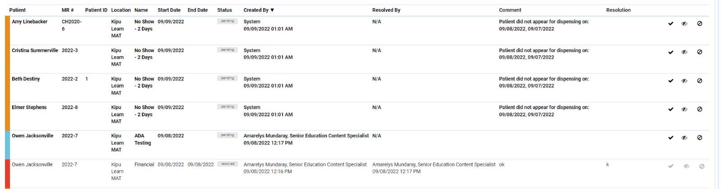Click the resolve checkmark for Beth Destiny
This screenshot has height=189, width=721.
coord(671,81)
